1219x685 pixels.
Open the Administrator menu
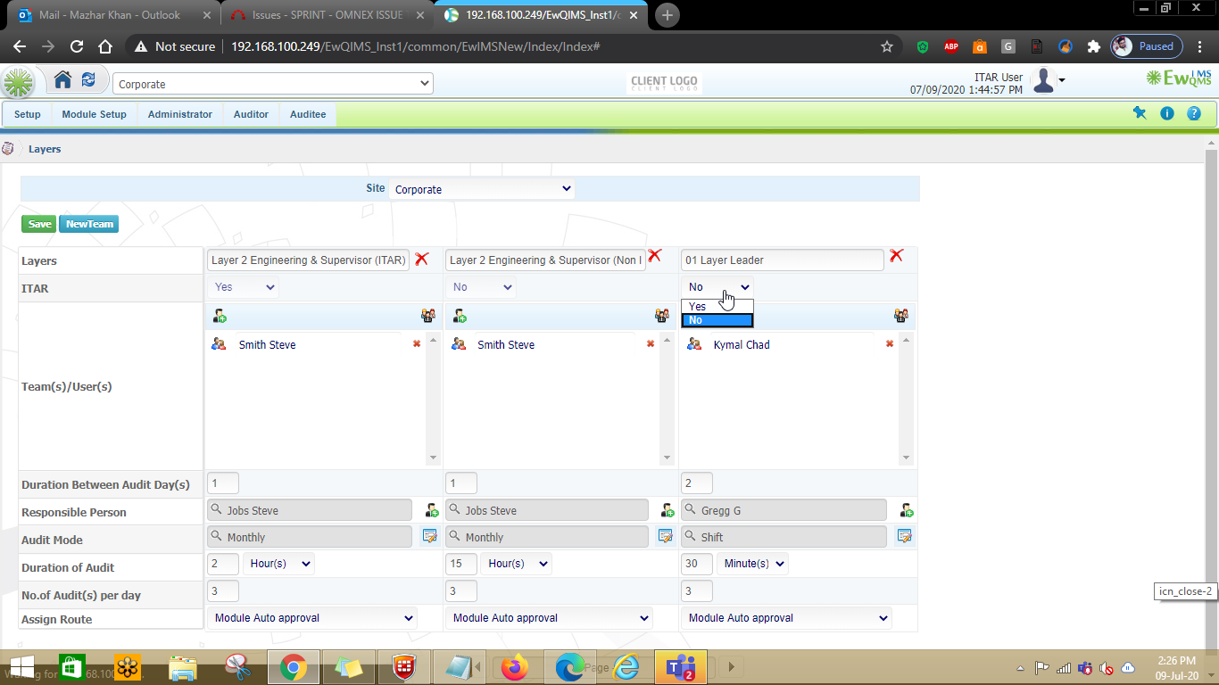180,114
